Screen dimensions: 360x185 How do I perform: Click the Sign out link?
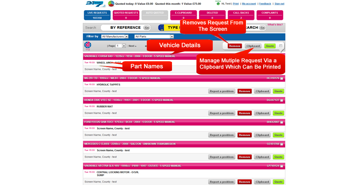click(x=280, y=4)
